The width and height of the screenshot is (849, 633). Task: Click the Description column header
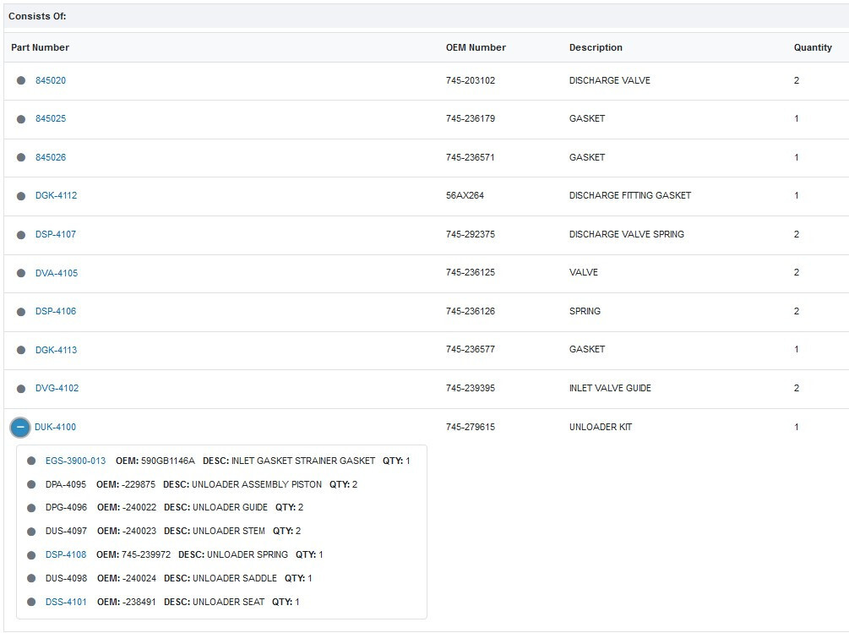click(x=596, y=47)
